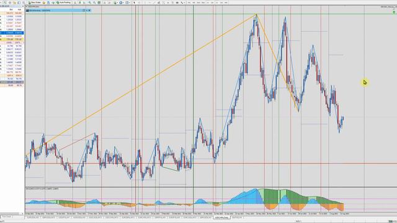Toggle the AutoTrading button
Image resolution: width=397 pixels, height=223 pixels.
(63, 2)
